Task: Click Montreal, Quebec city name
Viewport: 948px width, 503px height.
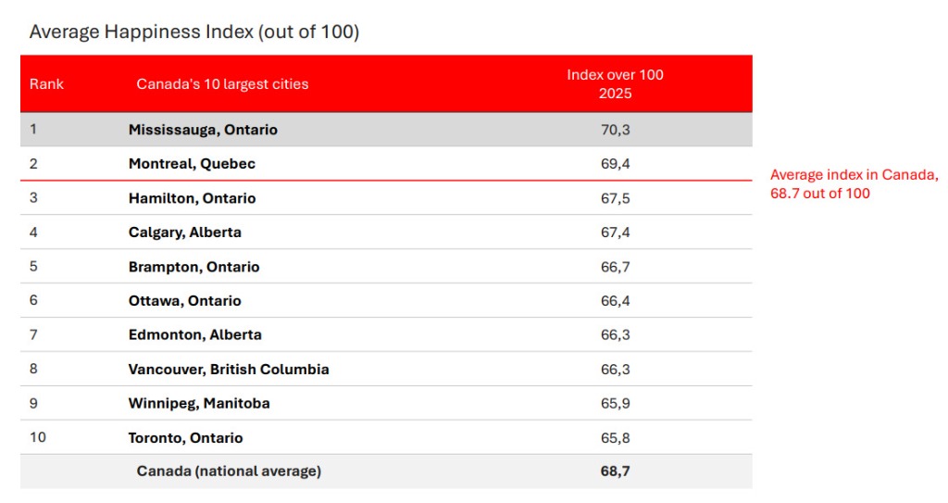Action: point(192,164)
